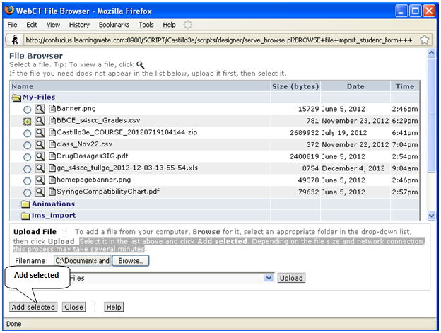Viewport: 441px width, 333px height.
Task: Click the file name Castillo3e_COURSE_20120719184144.zip
Action: [127, 132]
